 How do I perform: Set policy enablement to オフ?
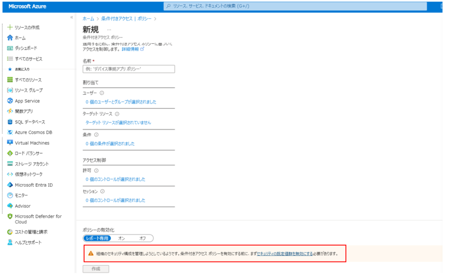pos(142,238)
